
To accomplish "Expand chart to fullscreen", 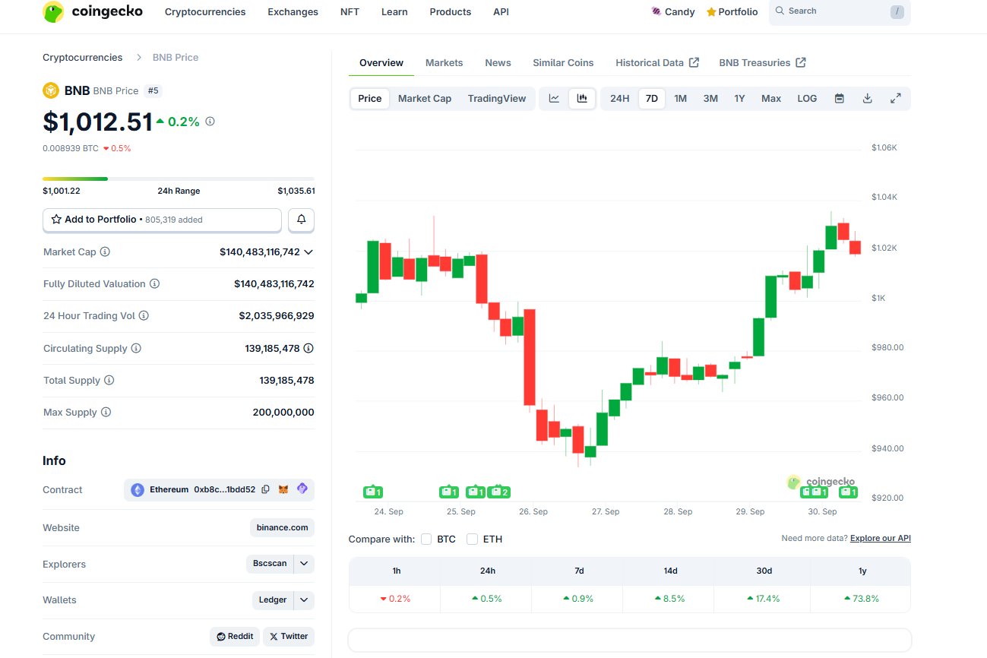I will (895, 99).
